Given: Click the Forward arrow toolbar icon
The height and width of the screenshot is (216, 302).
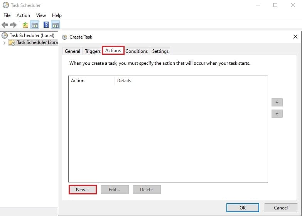Looking at the screenshot, I should [x=13, y=25].
